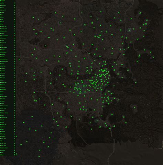Click the USS Constitution legend icon

(x=15, y=148)
